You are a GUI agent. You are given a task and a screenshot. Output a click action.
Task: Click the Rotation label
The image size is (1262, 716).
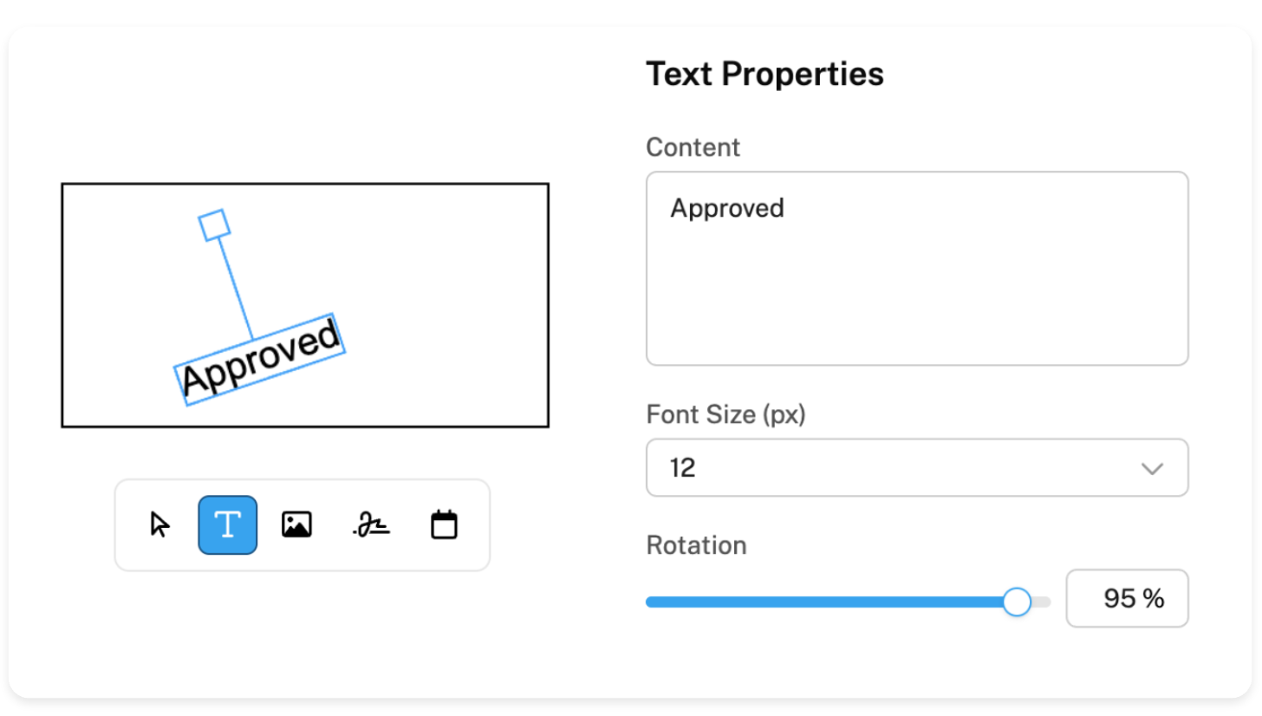[696, 545]
